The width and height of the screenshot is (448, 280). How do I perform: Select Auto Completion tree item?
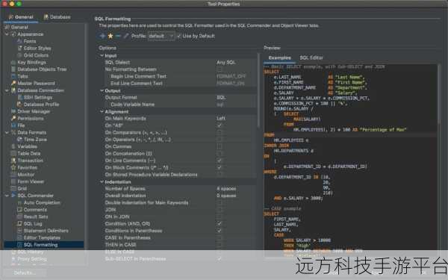[x=42, y=202]
